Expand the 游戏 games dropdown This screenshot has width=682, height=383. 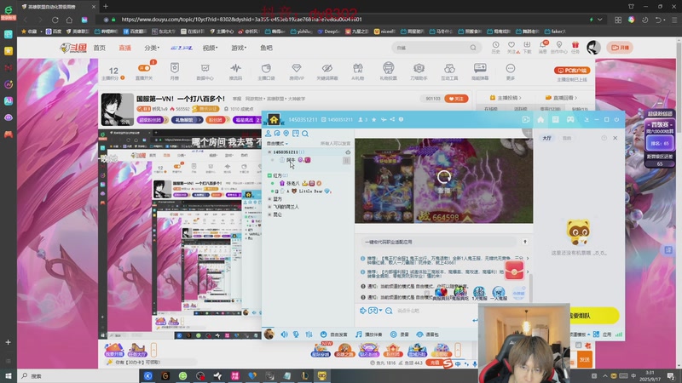pos(239,48)
